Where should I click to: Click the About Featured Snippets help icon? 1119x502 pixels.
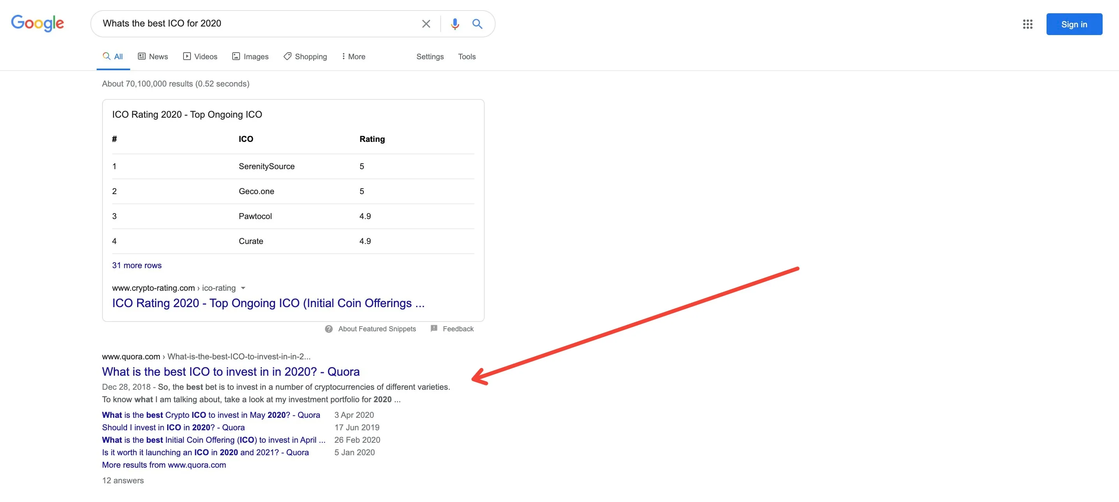point(329,329)
